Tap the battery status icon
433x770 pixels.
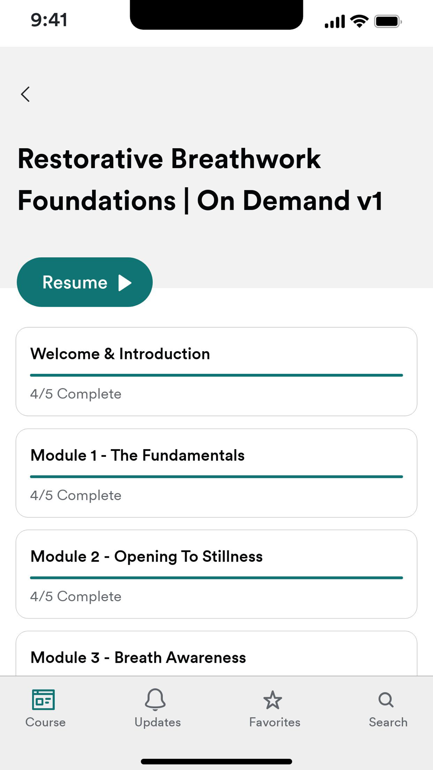388,21
